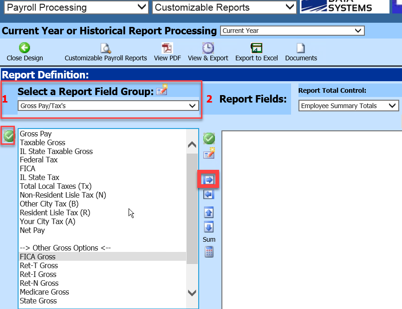Click the View & Export clock icon
Viewport: 402px width, 309px height.
click(x=208, y=48)
